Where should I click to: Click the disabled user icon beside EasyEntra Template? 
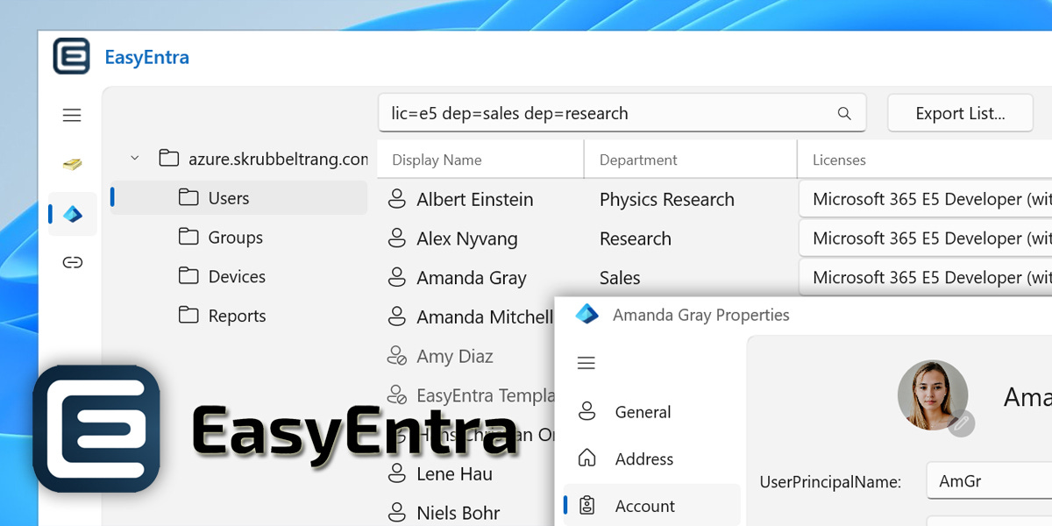397,395
